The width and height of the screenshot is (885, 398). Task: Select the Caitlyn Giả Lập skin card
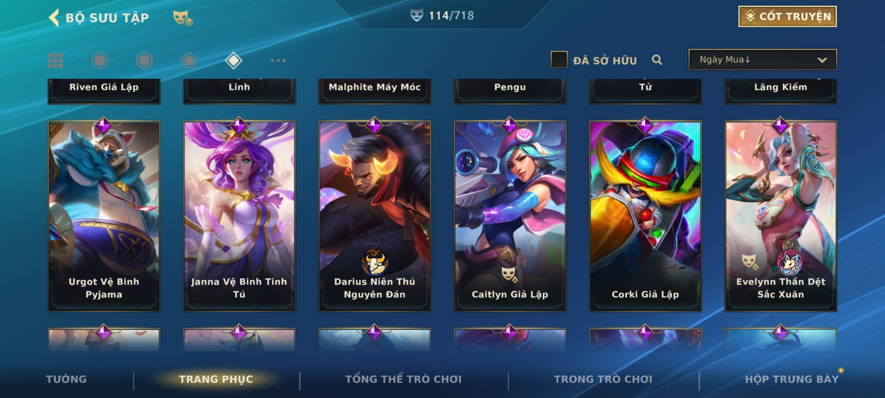tap(510, 216)
